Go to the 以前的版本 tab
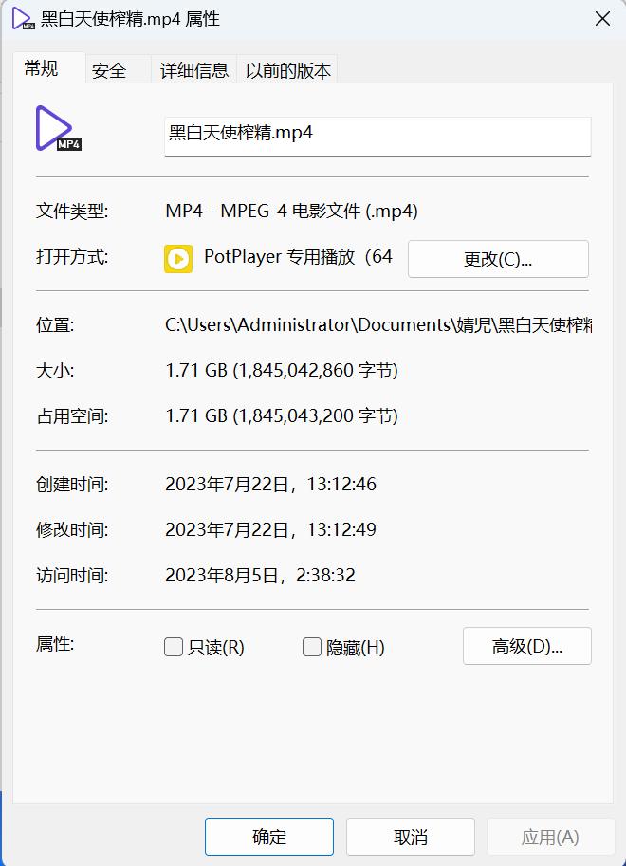Screen dimensions: 626x866 (x=287, y=70)
